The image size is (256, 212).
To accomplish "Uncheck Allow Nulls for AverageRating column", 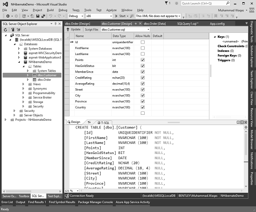I will click(143, 84).
